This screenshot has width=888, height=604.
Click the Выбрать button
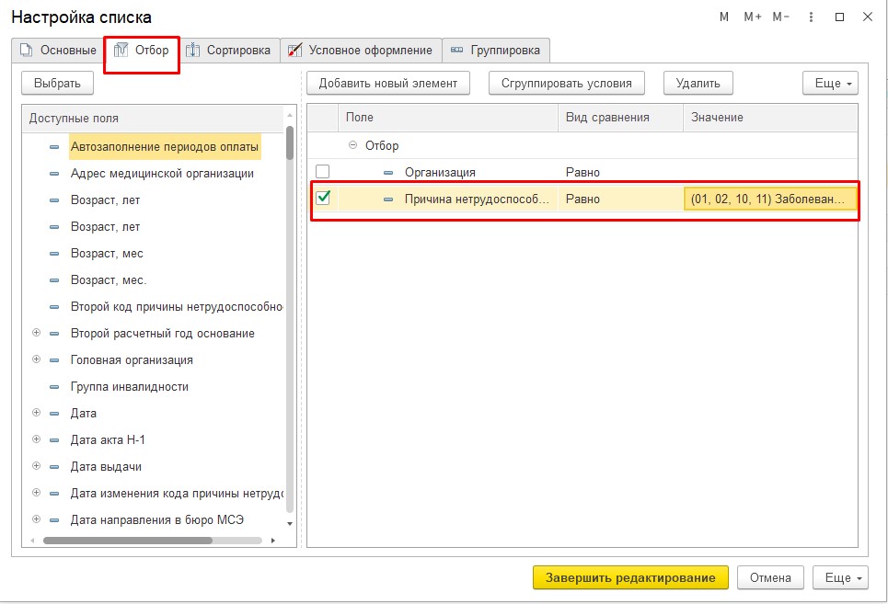tap(57, 84)
